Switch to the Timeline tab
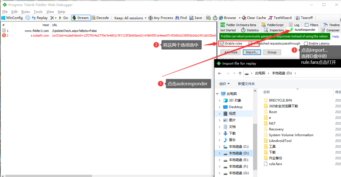Screen dimensions: 341x177 click(331, 25)
